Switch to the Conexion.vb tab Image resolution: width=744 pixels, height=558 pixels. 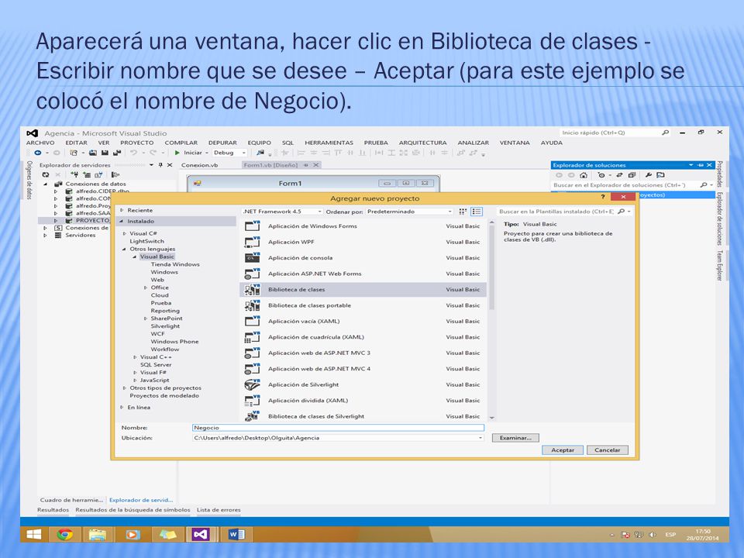pyautogui.click(x=200, y=165)
